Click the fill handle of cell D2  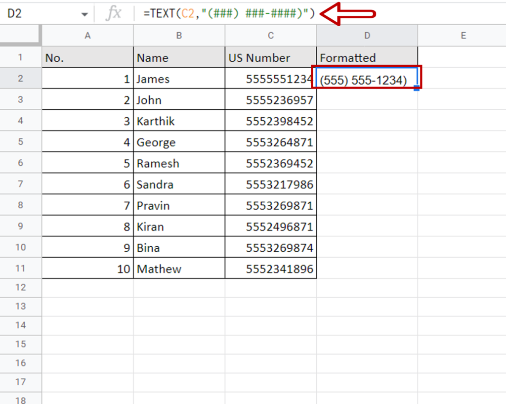click(417, 88)
